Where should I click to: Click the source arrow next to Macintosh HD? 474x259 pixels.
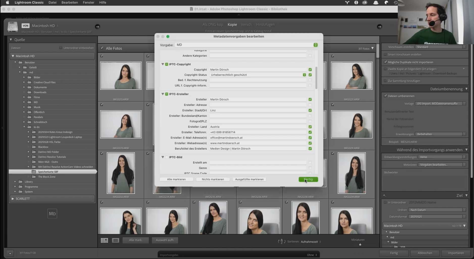(x=97, y=27)
